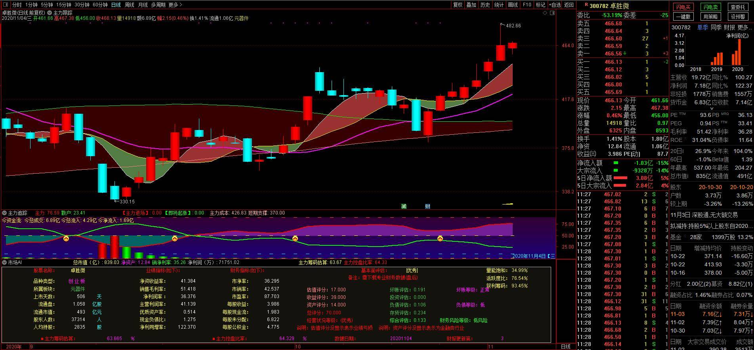This screenshot has width=754, height=350.
Task: Click the diamond icon above the chart
Action: [x=545, y=13]
